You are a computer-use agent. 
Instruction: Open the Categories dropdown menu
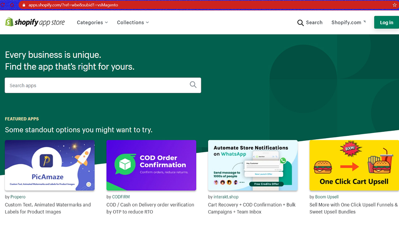tap(92, 22)
